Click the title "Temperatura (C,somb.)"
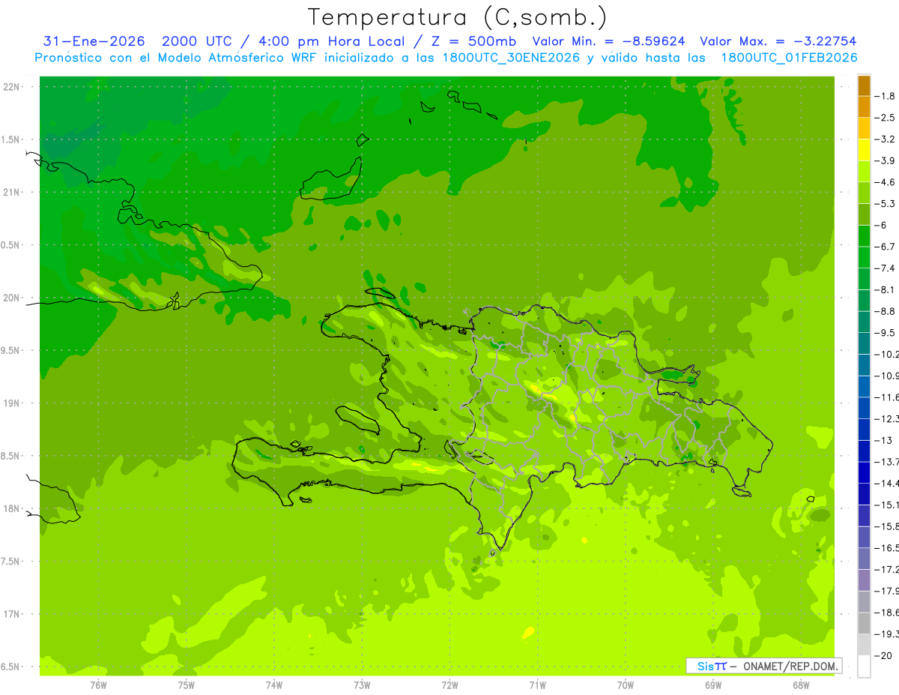899x695 pixels. [x=457, y=18]
